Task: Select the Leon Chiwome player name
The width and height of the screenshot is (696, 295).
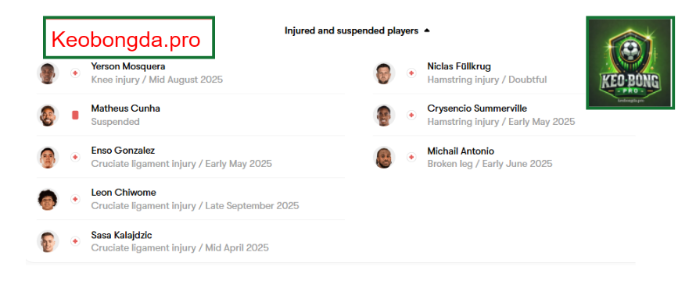Action: click(x=124, y=193)
